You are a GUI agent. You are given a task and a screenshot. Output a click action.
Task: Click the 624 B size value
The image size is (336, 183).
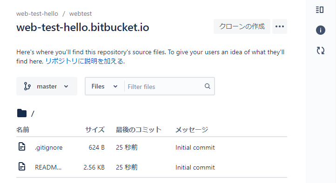[x=97, y=147]
